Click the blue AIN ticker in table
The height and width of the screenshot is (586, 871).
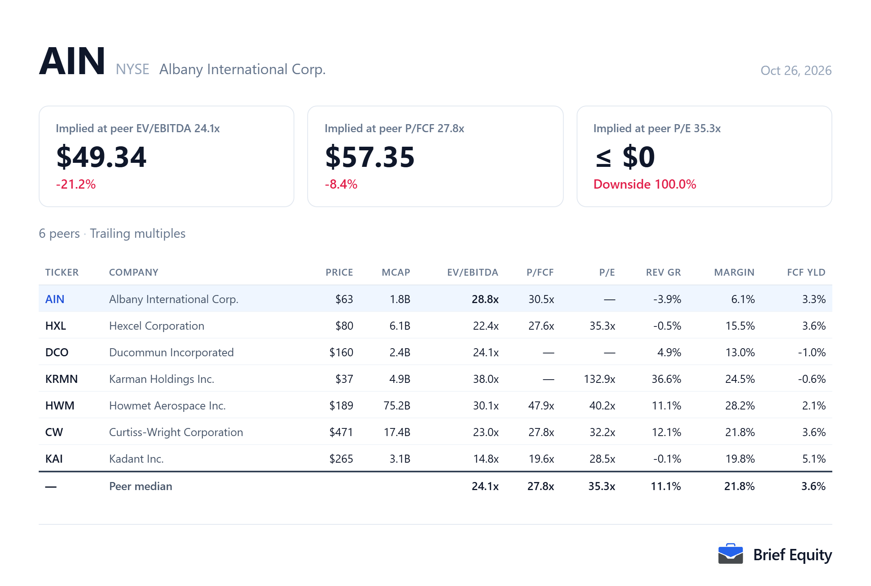[55, 299]
